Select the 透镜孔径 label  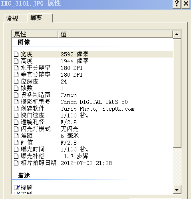32,122
